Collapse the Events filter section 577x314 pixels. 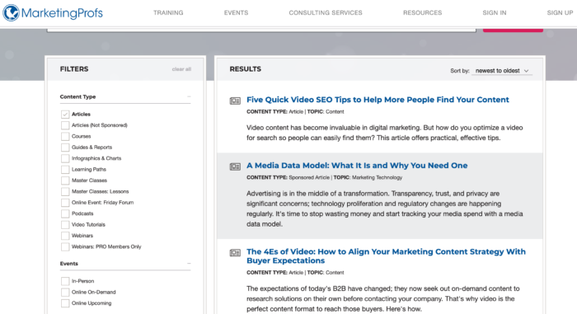189,263
